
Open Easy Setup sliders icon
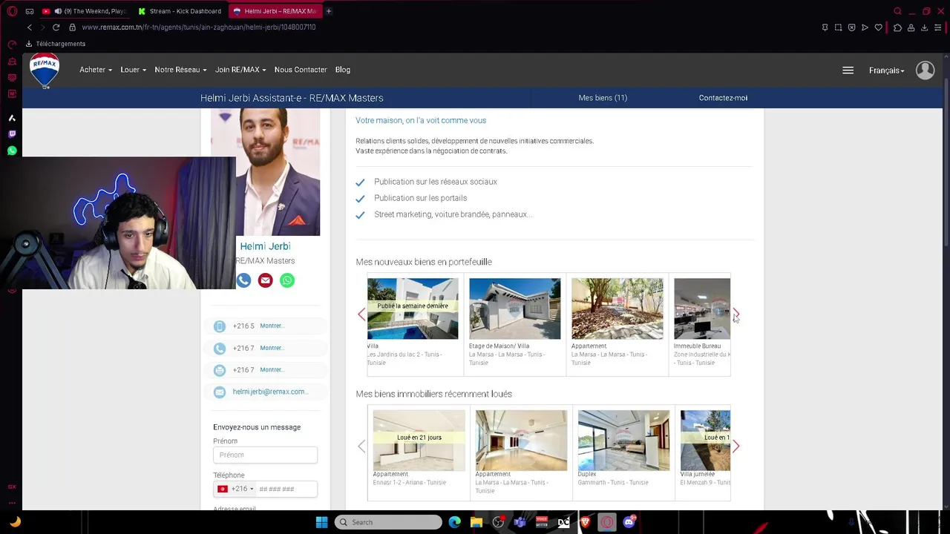939,27
